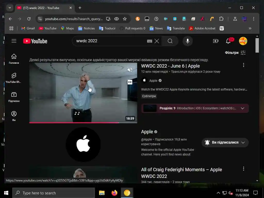Image resolution: width=264 pixels, height=198 pixels.
Task: Open the browser three-dot menu
Action: click(x=254, y=19)
